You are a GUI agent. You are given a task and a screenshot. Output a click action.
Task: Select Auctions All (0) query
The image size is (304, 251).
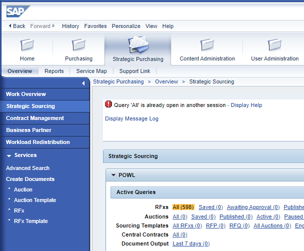click(x=180, y=216)
